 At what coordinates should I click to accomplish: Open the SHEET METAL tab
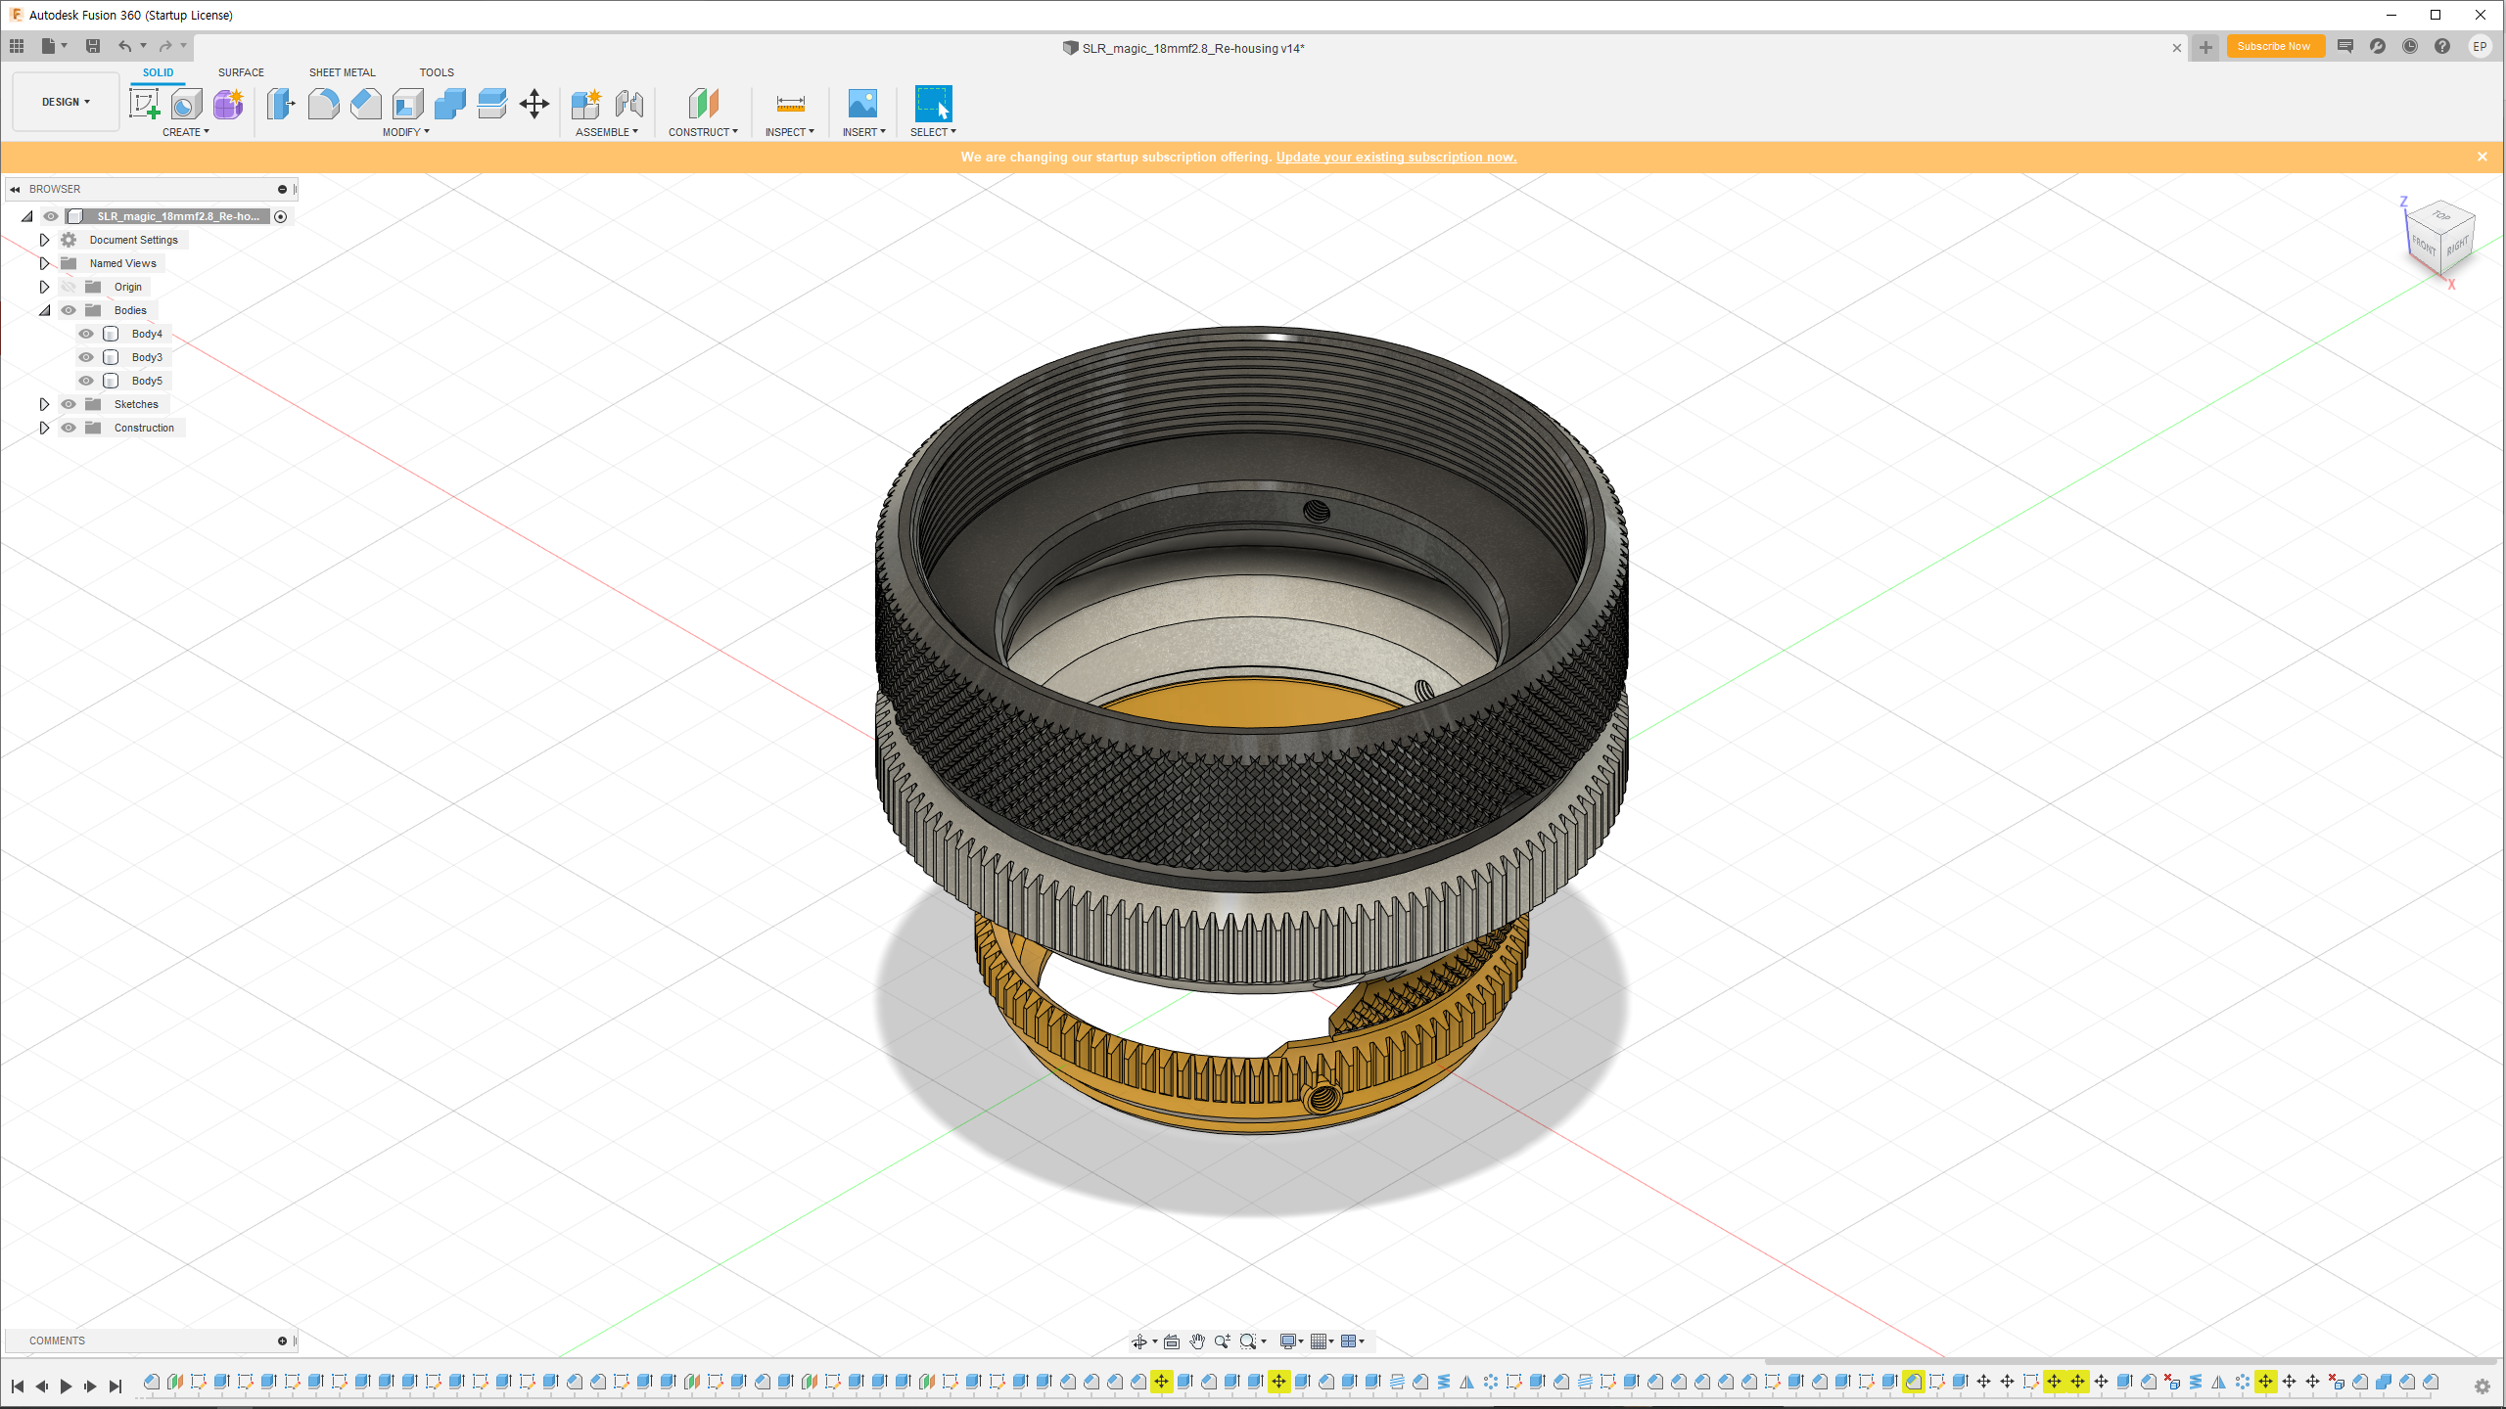click(x=342, y=72)
